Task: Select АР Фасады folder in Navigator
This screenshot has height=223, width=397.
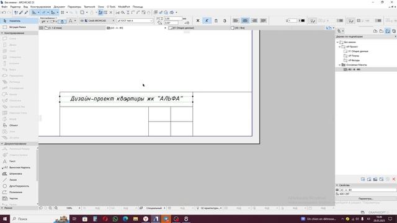Action: [354, 61]
